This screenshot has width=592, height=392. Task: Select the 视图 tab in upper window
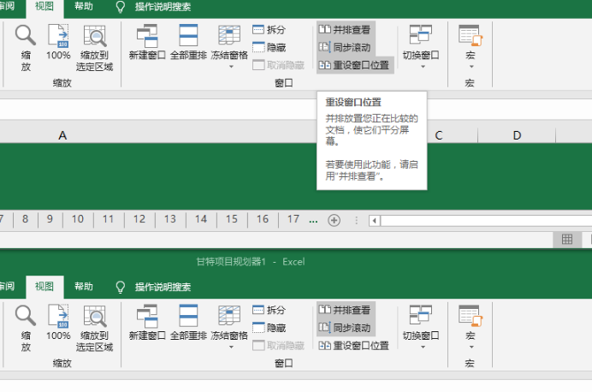[x=44, y=7]
